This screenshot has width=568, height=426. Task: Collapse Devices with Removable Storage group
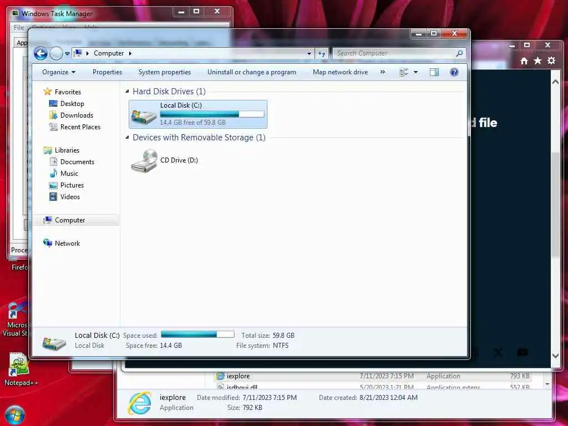(127, 138)
